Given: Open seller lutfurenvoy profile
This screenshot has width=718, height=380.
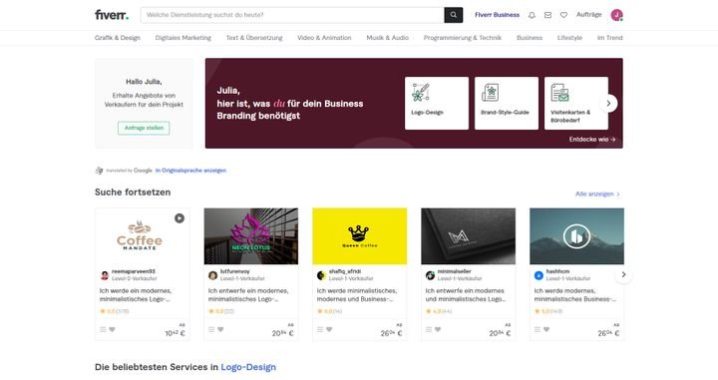Looking at the screenshot, I should coord(235,271).
